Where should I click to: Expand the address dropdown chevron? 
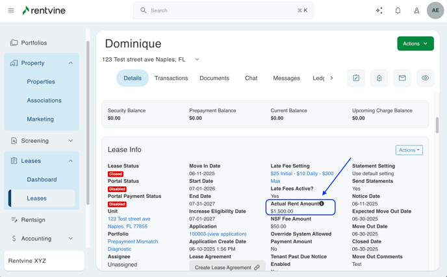click(197, 60)
